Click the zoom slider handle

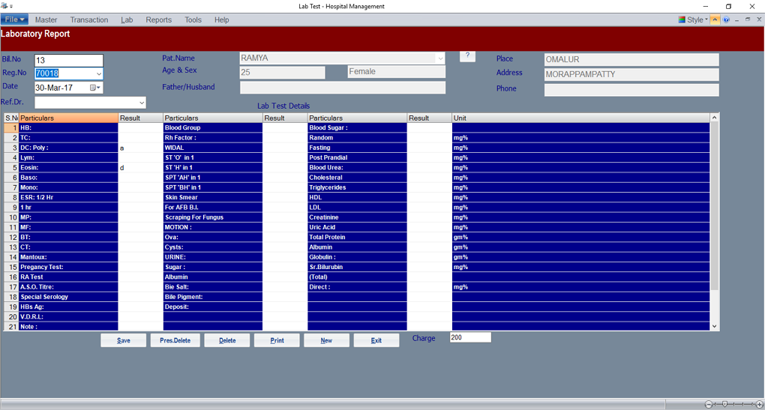pyautogui.click(x=724, y=405)
